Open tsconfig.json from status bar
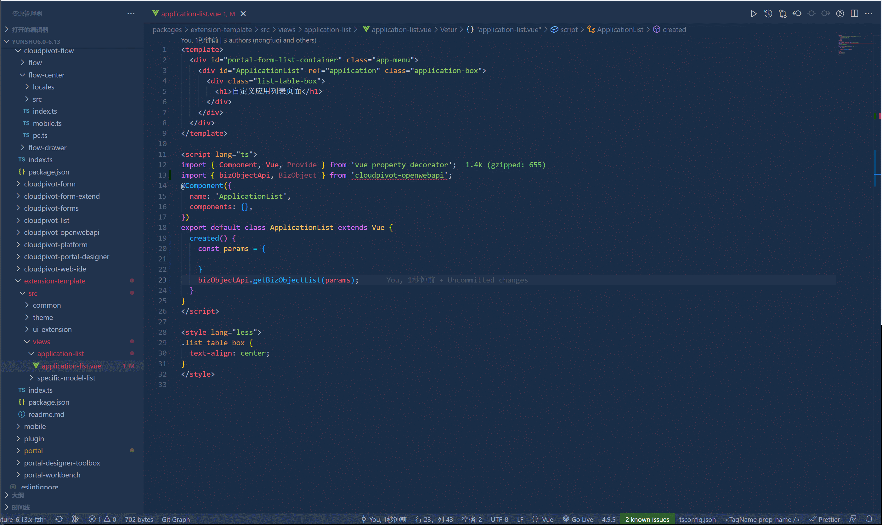Image resolution: width=882 pixels, height=525 pixels. click(x=697, y=519)
